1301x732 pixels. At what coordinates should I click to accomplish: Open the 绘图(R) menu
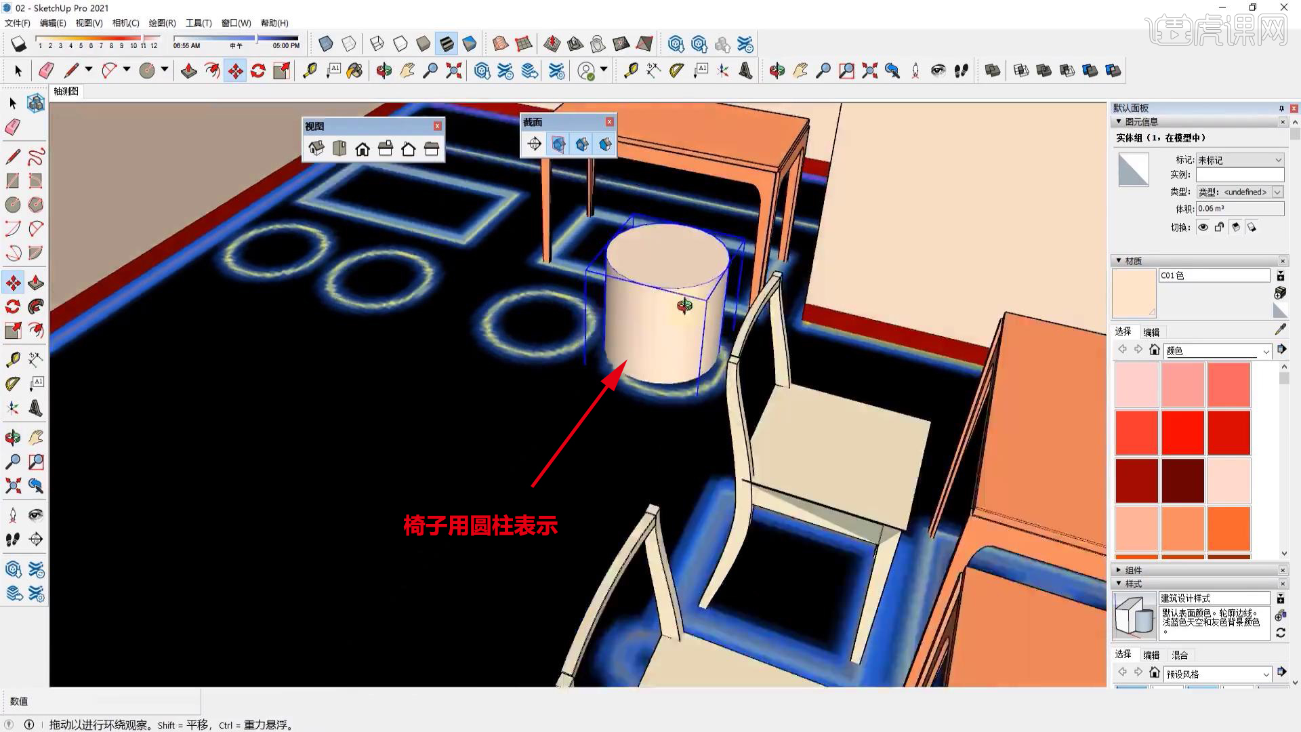pos(162,23)
